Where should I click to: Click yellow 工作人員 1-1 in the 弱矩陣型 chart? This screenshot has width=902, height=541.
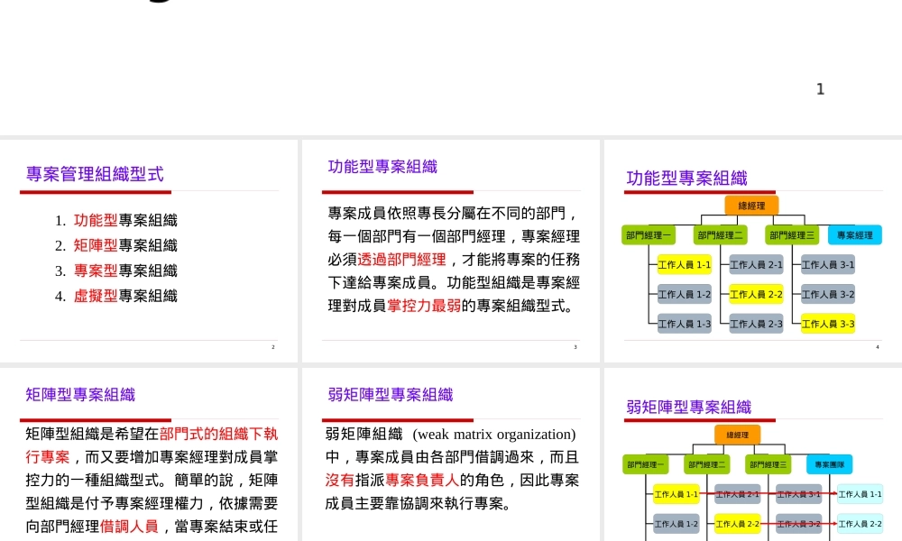coord(676,494)
